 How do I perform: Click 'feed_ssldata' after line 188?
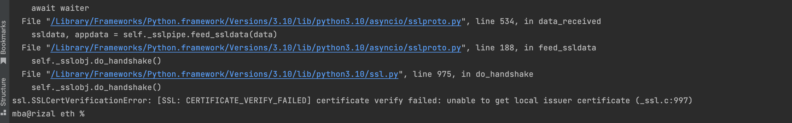[x=567, y=48]
